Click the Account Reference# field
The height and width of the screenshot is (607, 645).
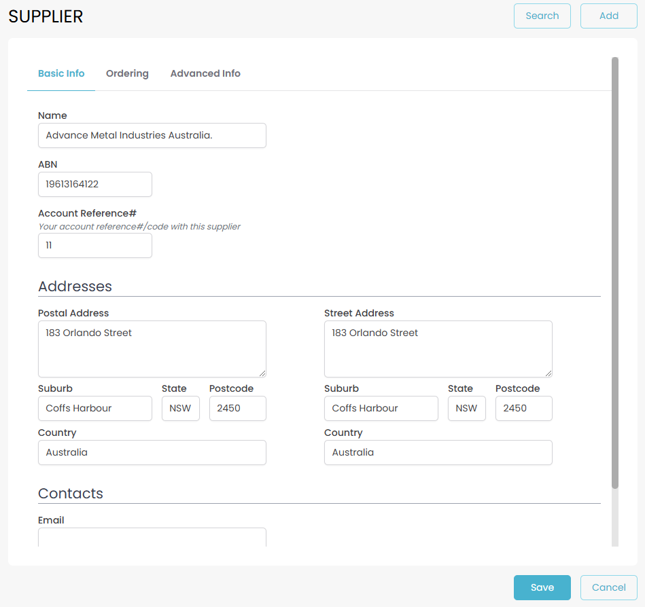click(94, 245)
